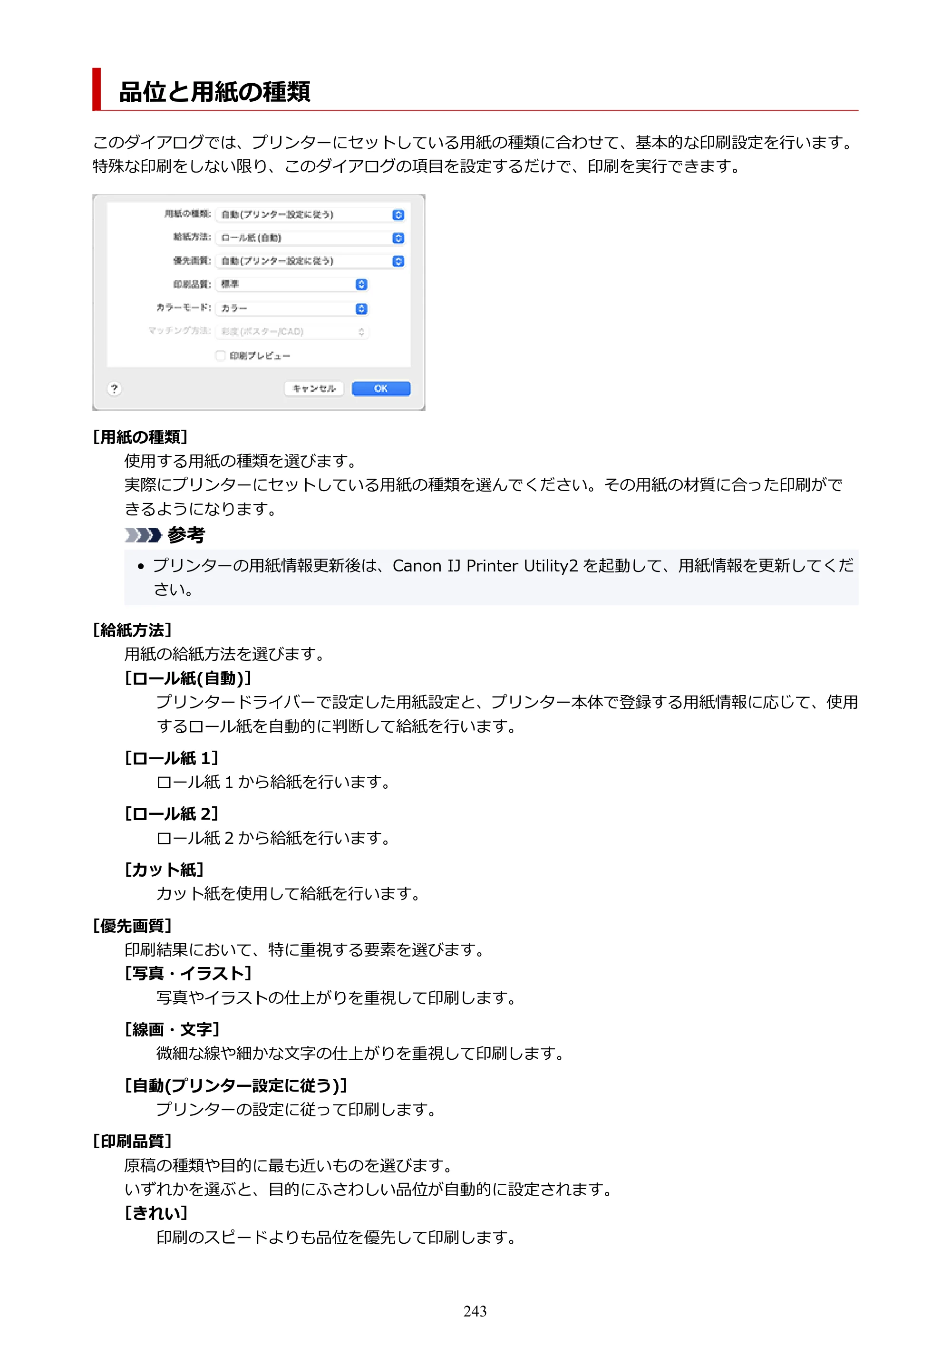Open the 優先画質 dropdown in the dialog

pos(310,261)
